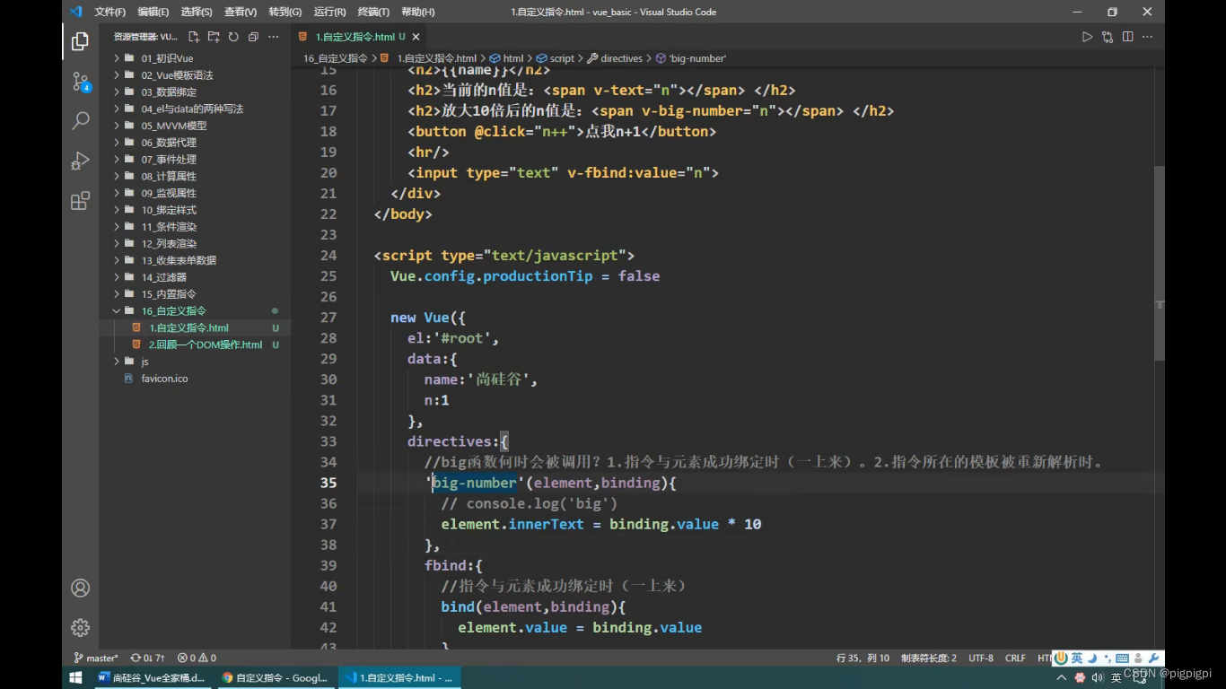This screenshot has width=1226, height=689.
Task: Click breadcrumb 16_自定义指令
Action: point(335,58)
